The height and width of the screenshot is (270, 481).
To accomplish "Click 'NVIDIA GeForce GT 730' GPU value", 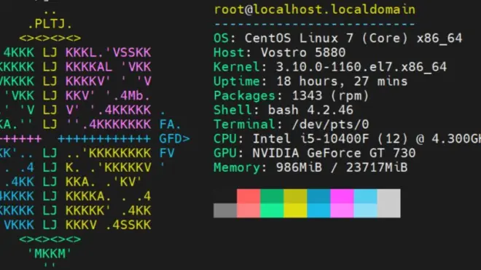I will 334,154.
